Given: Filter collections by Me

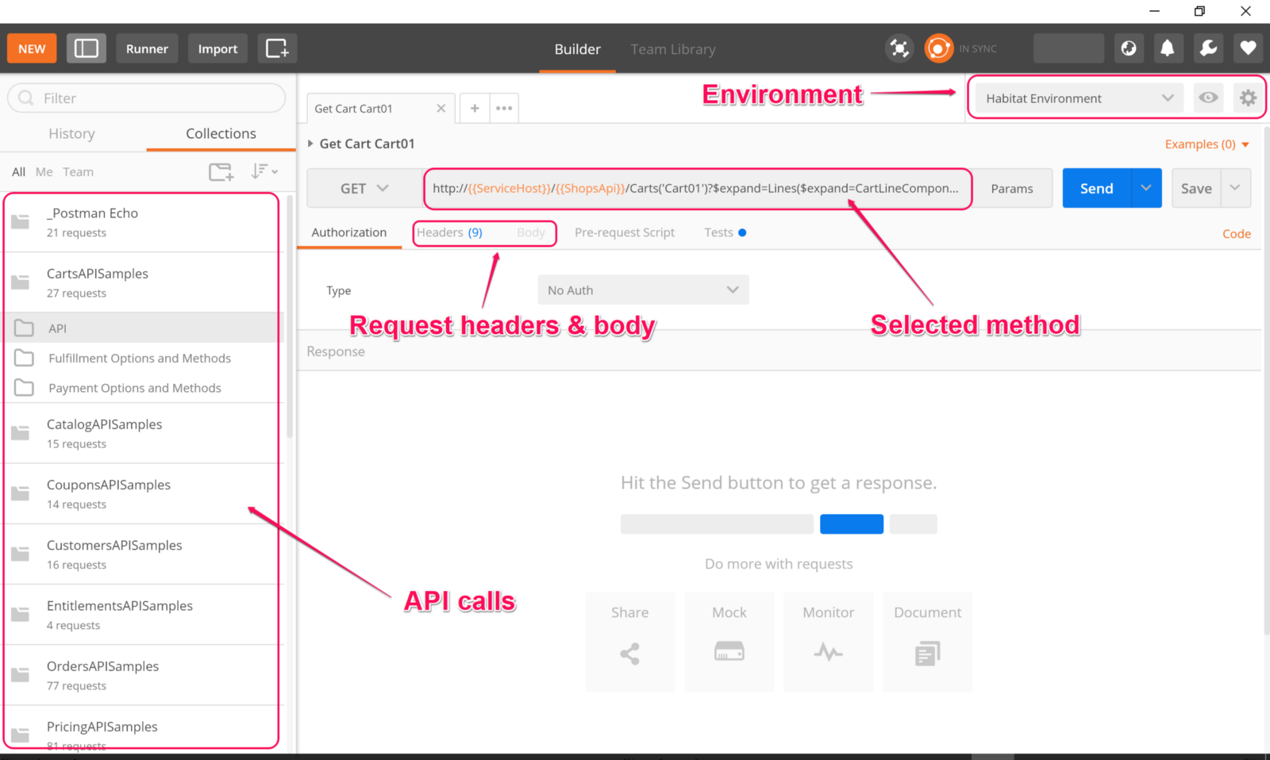Looking at the screenshot, I should [44, 171].
